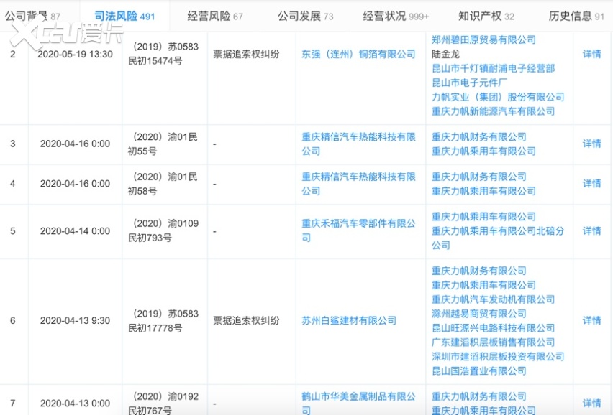
Task: Switch to the 历史信息 91 tab
Action: pyautogui.click(x=576, y=16)
